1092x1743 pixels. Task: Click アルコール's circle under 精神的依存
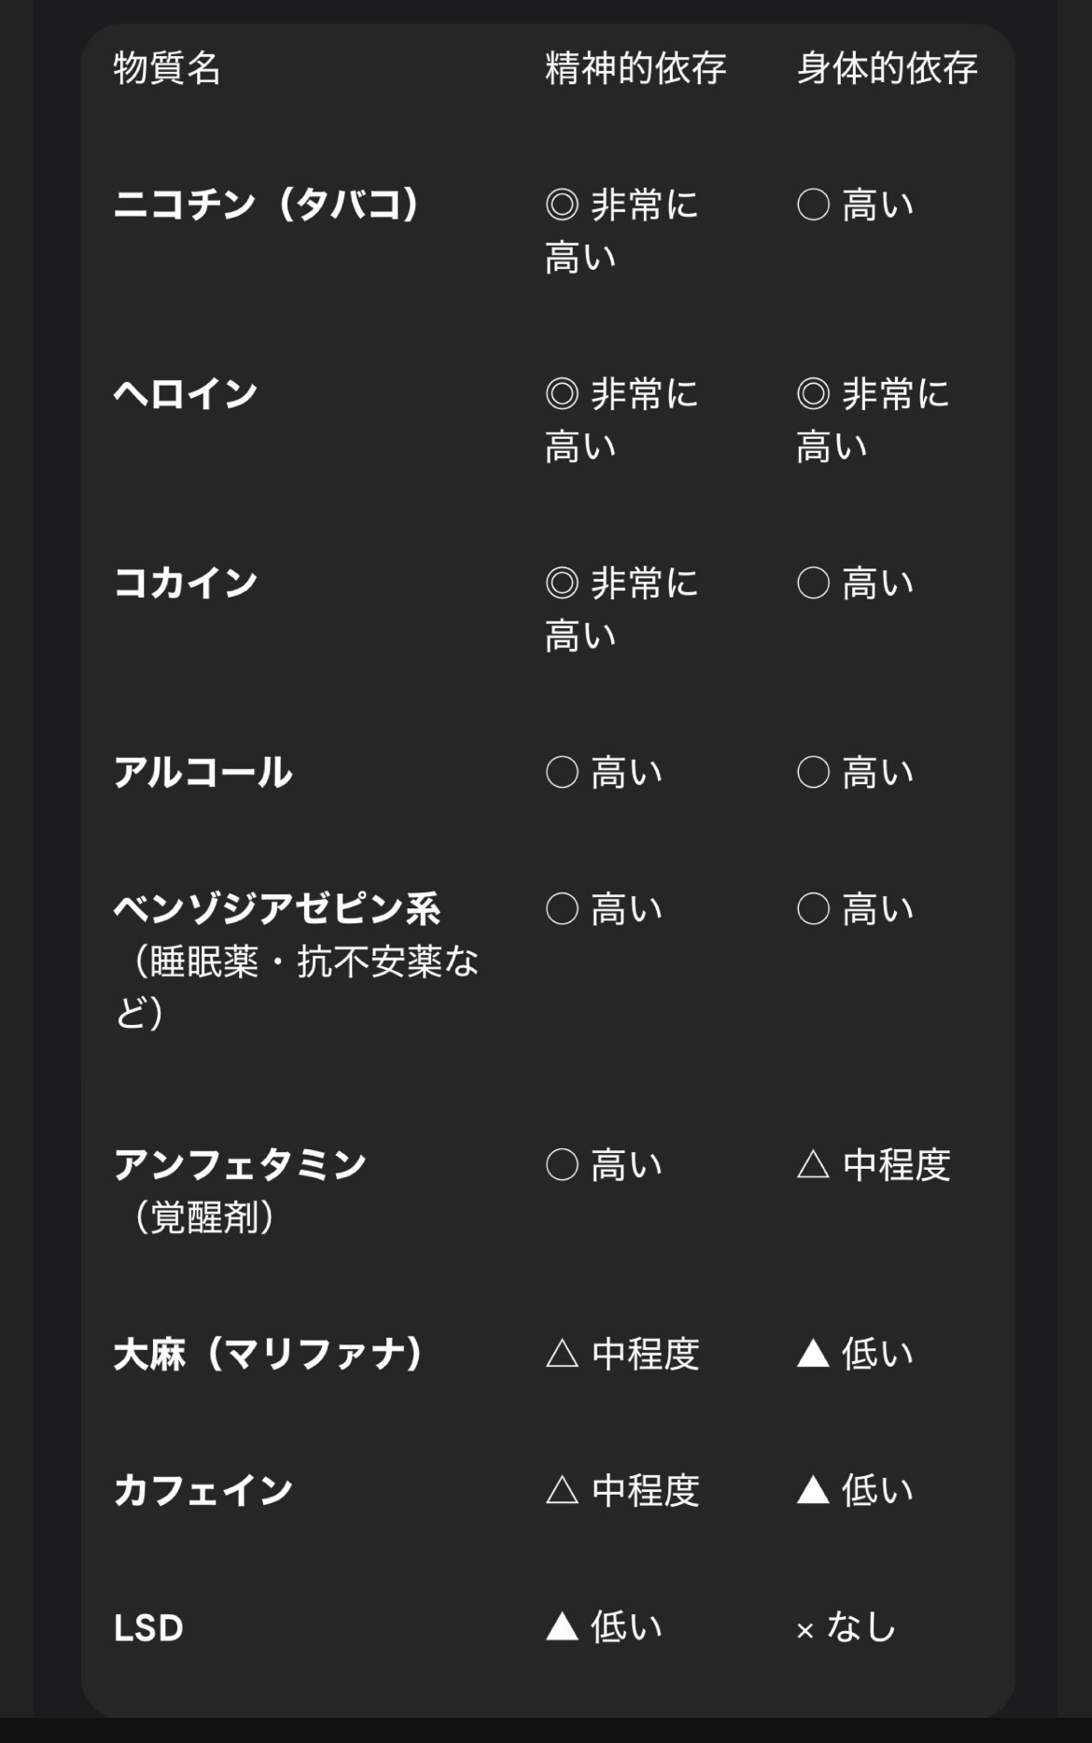pyautogui.click(x=562, y=773)
